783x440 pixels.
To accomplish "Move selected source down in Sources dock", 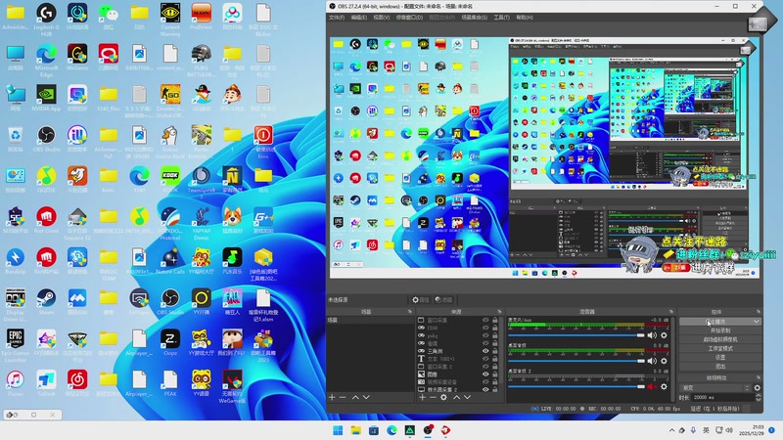I will coord(468,397).
